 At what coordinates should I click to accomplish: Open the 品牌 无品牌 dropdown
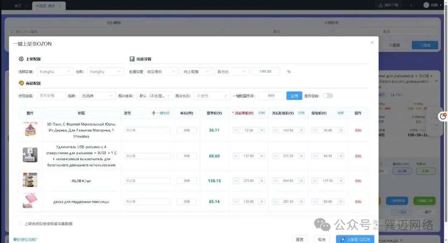[x=97, y=96]
